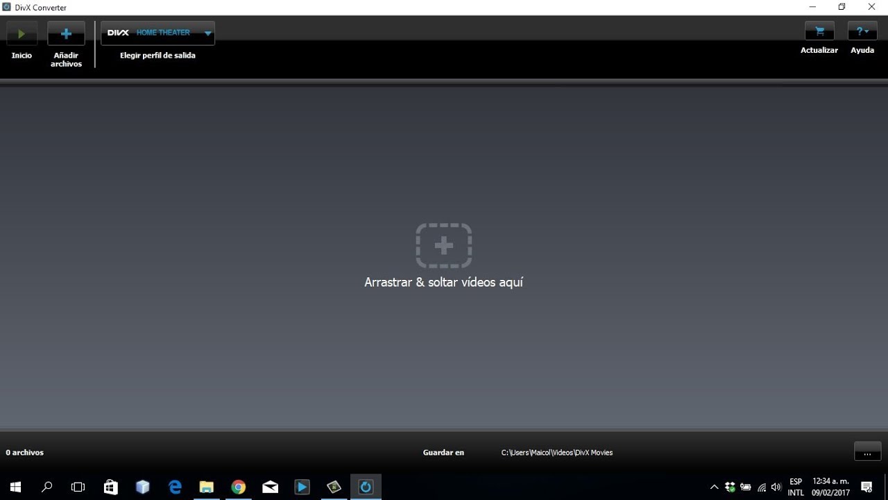Open the Ayuda question mark menu
This screenshot has width=888, height=500.
pyautogui.click(x=862, y=31)
